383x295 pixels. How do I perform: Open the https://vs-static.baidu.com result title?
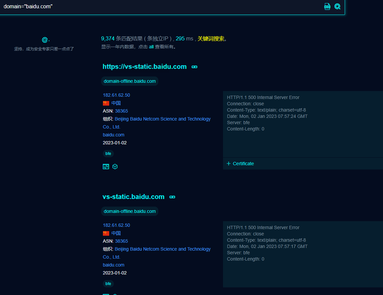pos(145,67)
